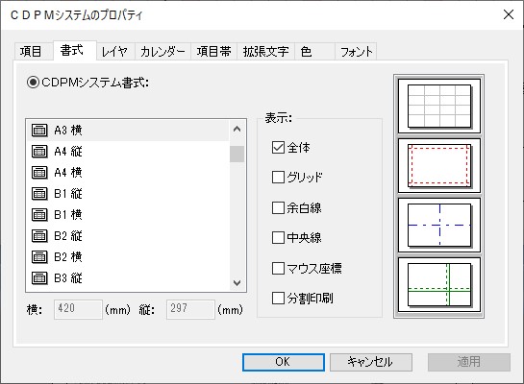Click the キャンセル button

[371, 362]
